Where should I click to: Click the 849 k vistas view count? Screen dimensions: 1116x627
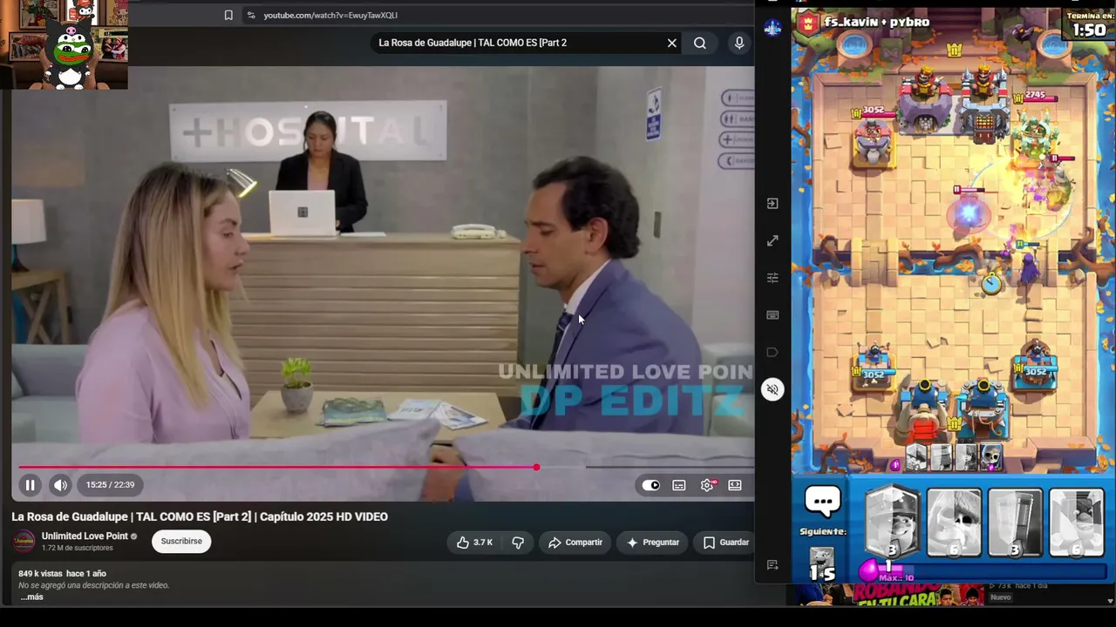(40, 574)
